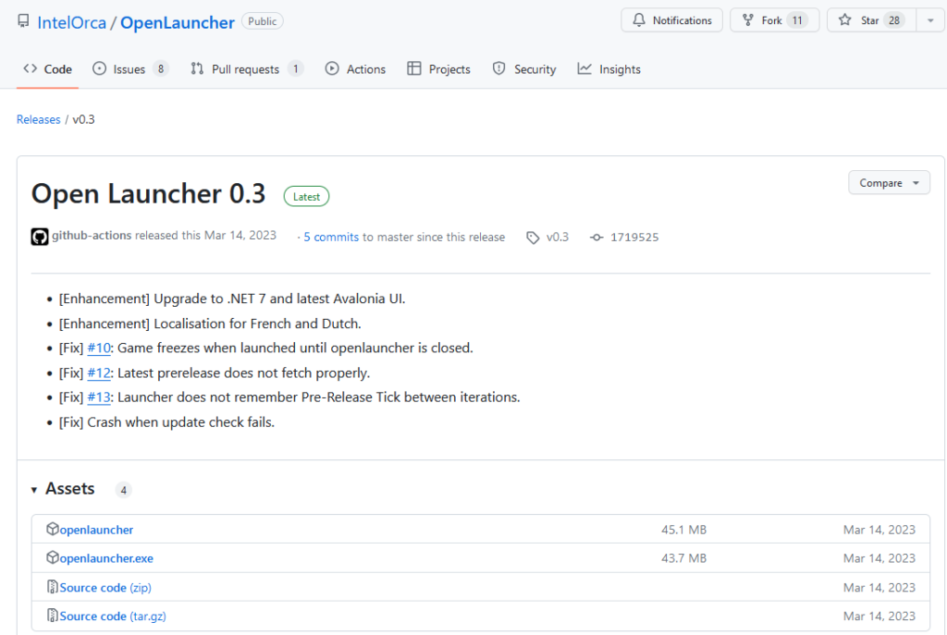Open issue #10 link

tap(99, 348)
